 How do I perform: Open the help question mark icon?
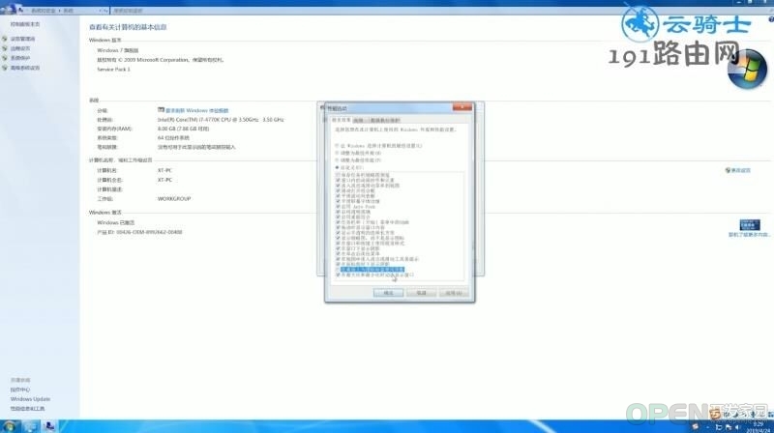click(770, 19)
